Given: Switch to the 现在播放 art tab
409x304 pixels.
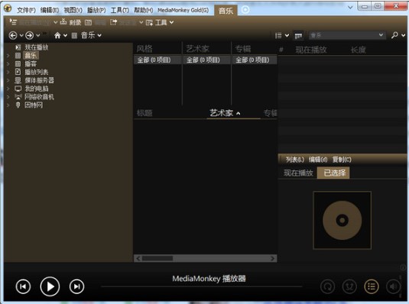Looking at the screenshot, I should [x=298, y=173].
